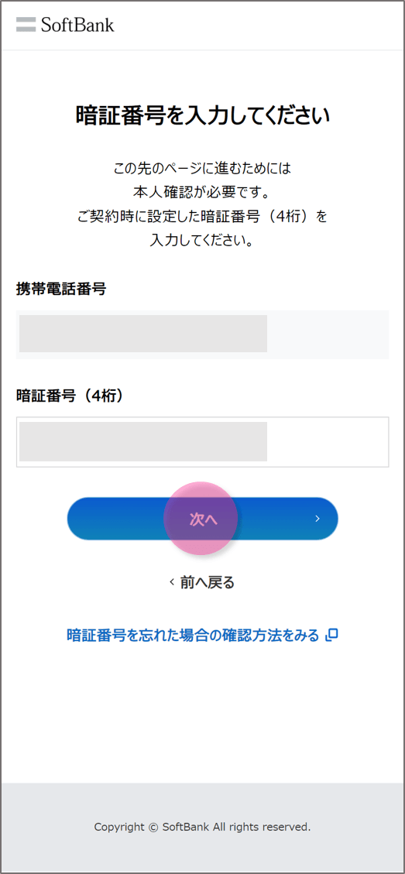Click the gray masked box inside the PIN field
The image size is (405, 874).
pyautogui.click(x=142, y=441)
